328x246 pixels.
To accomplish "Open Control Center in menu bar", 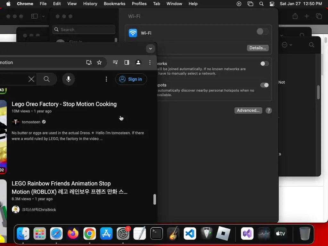I will pos(272,4).
